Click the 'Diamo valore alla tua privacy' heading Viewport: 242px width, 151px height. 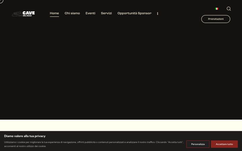tap(25, 136)
